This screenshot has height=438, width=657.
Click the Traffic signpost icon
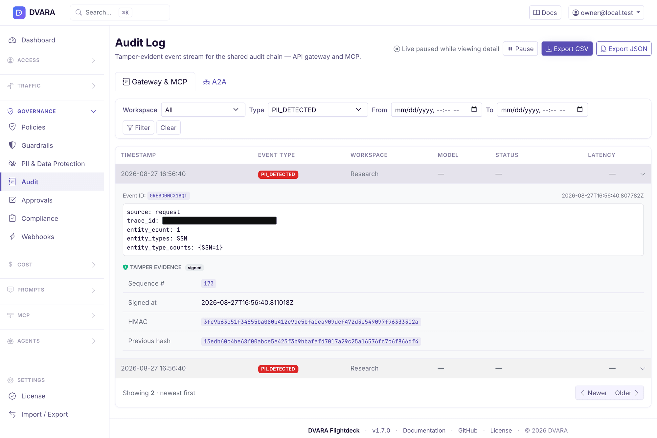11,86
